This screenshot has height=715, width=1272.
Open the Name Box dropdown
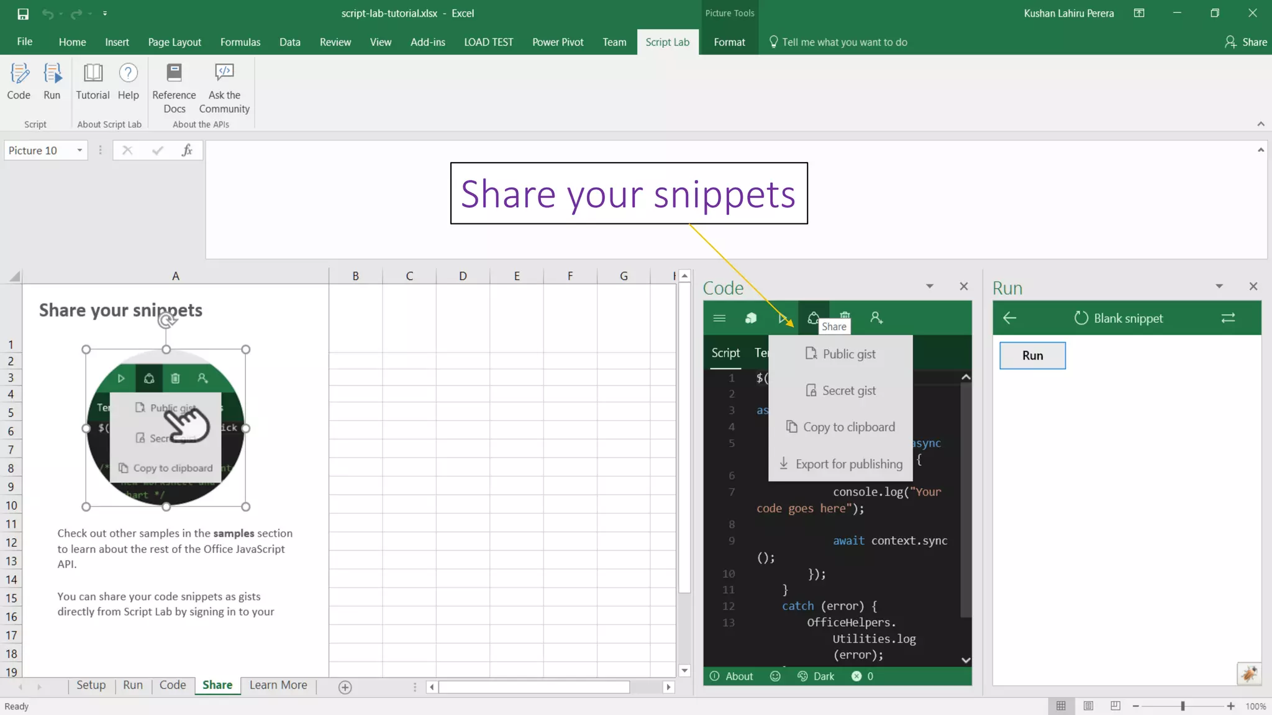79,150
